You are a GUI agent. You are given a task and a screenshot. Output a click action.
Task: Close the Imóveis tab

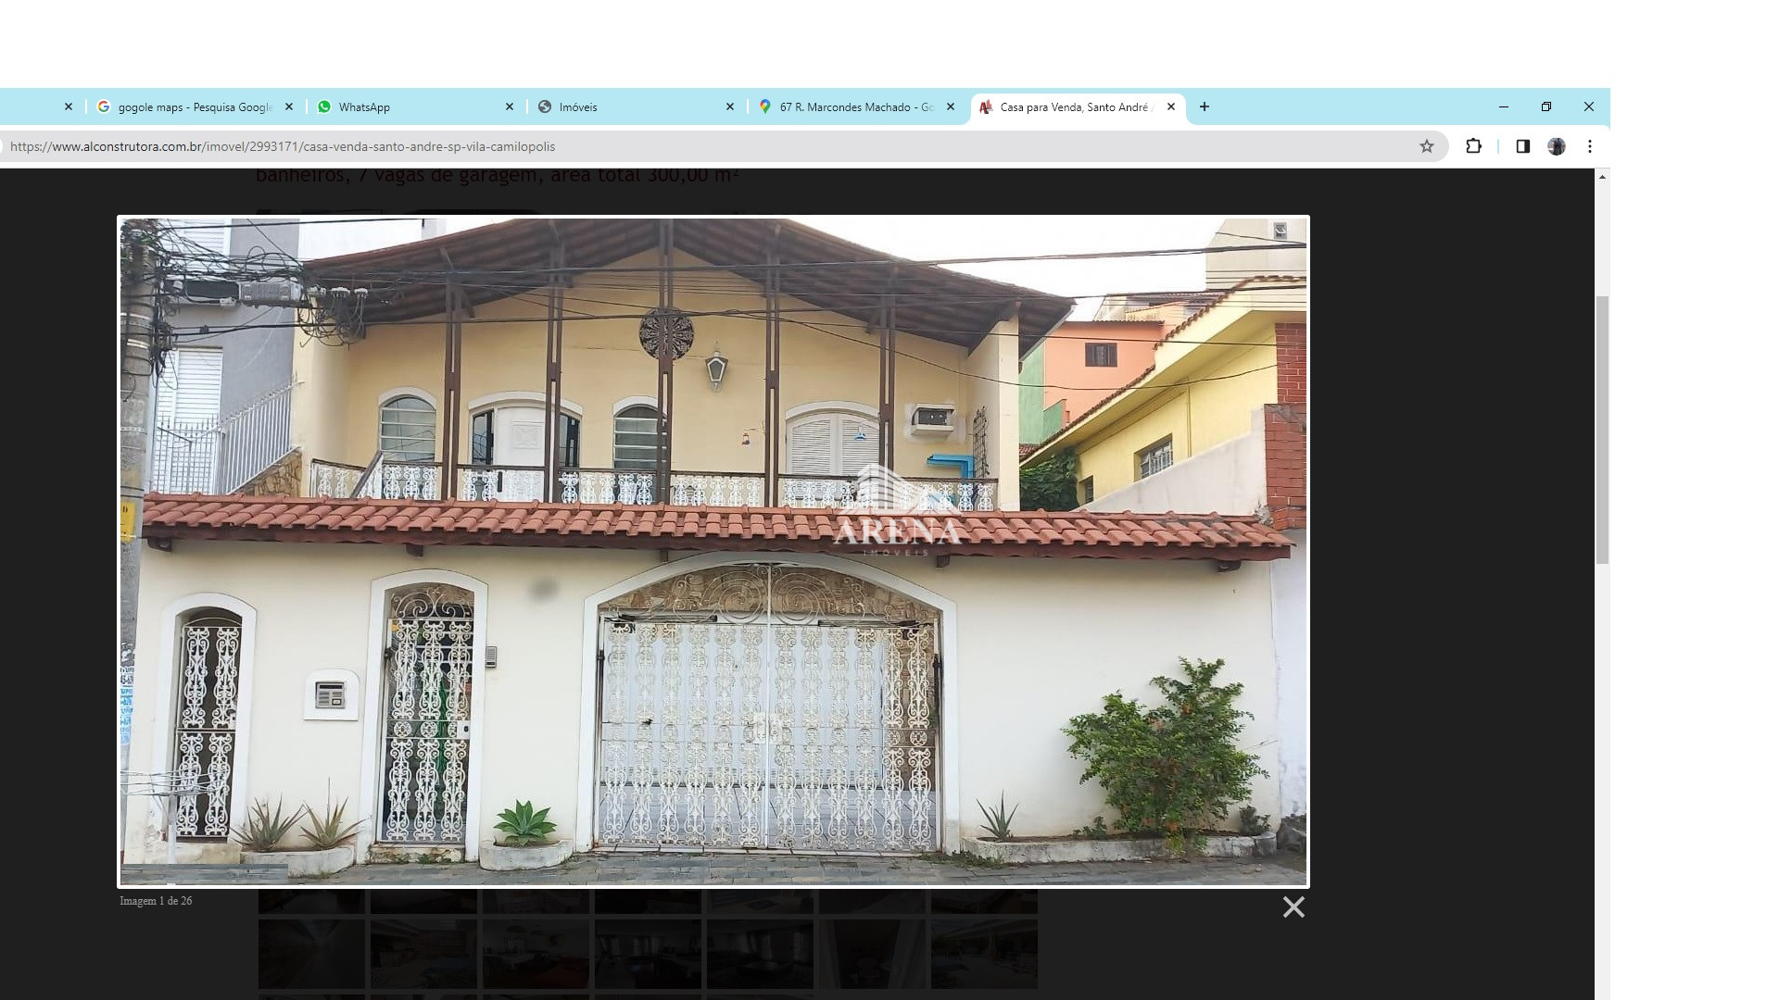pyautogui.click(x=730, y=107)
